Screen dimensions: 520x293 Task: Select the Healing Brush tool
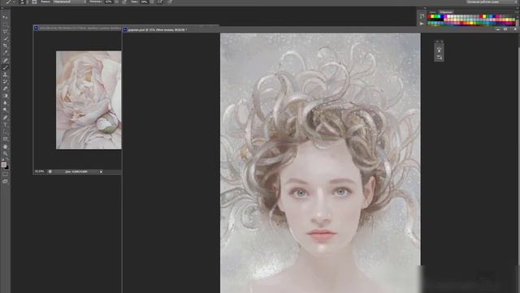point(5,60)
